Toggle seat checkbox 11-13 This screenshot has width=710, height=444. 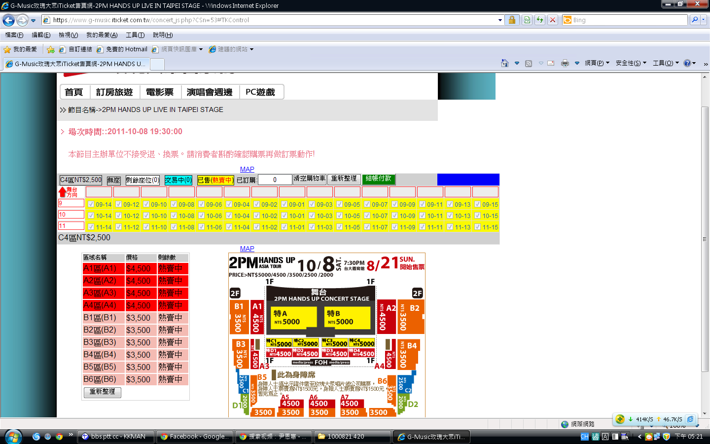coord(450,227)
